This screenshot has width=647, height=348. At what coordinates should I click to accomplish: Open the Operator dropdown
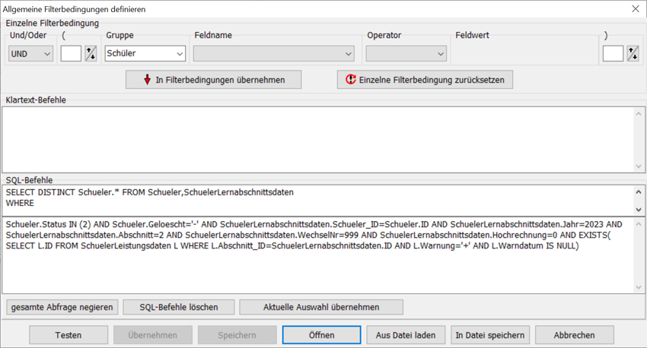[406, 54]
